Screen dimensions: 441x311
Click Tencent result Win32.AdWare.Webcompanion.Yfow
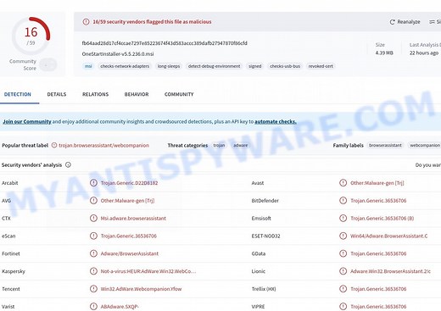141,289
